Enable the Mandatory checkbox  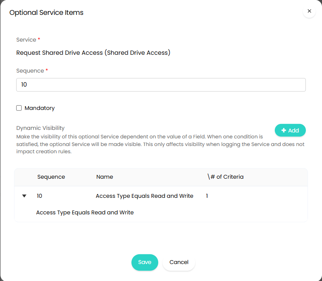[x=19, y=108]
